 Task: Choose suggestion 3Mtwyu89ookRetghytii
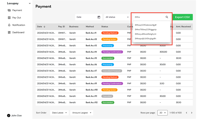[x=145, y=34]
